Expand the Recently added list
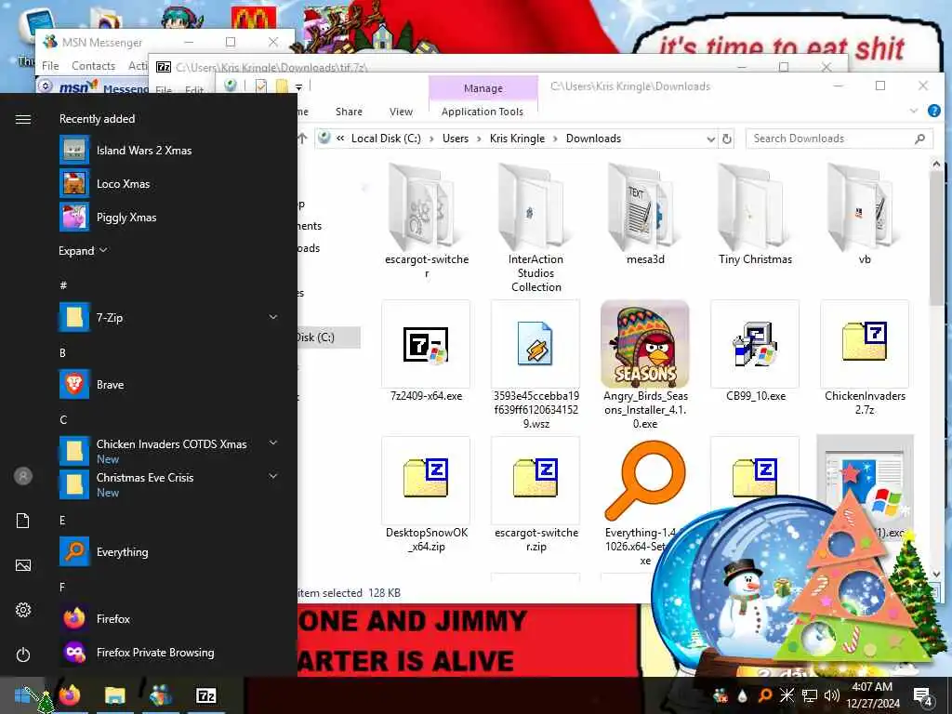Screen dimensions: 952x714 (x=83, y=250)
